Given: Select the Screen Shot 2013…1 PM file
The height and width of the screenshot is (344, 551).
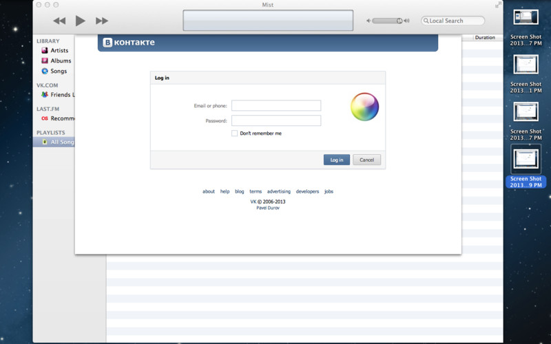Looking at the screenshot, I should click(x=526, y=74).
